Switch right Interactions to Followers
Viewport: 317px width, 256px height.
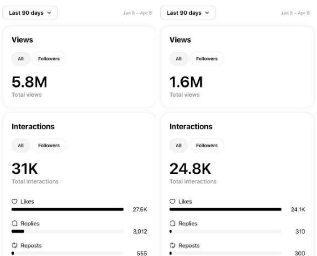tap(207, 146)
